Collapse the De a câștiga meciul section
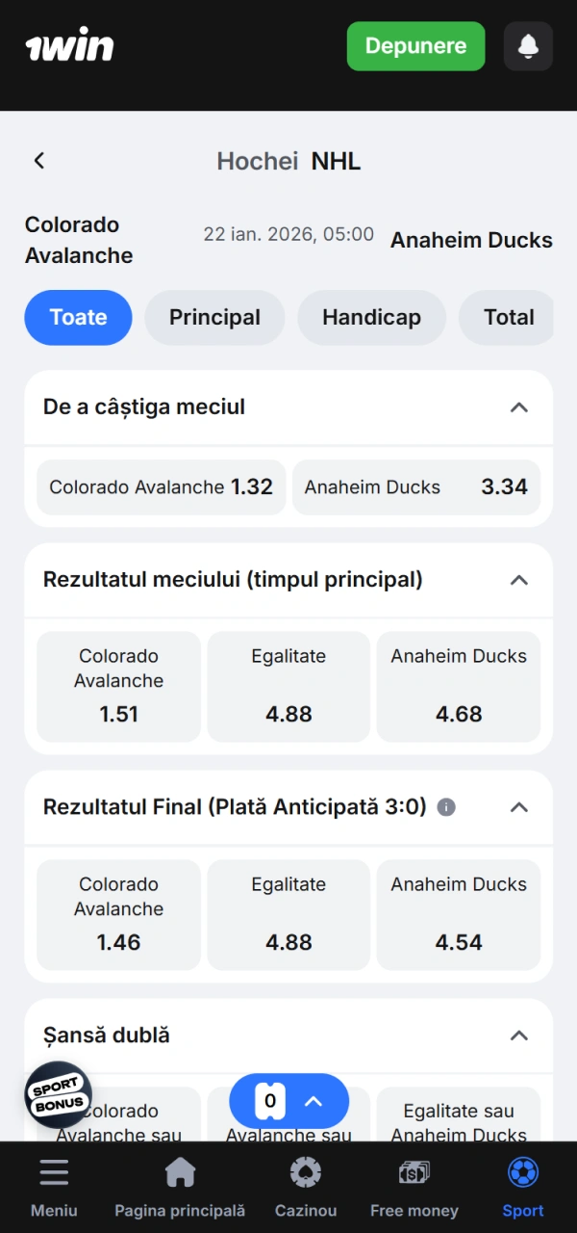This screenshot has width=577, height=1233. pos(519,407)
